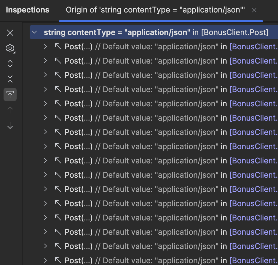Switch to the Inspections tab

pyautogui.click(x=28, y=10)
